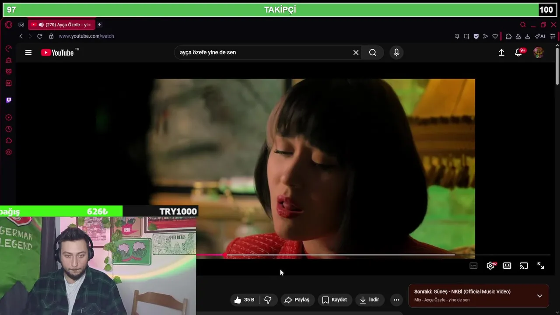This screenshot has height=315, width=560.
Task: Click the www.youtube.com/watch address bar
Action: (86, 36)
